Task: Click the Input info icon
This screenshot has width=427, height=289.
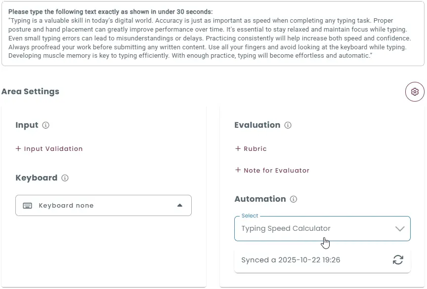Action: (x=45, y=125)
